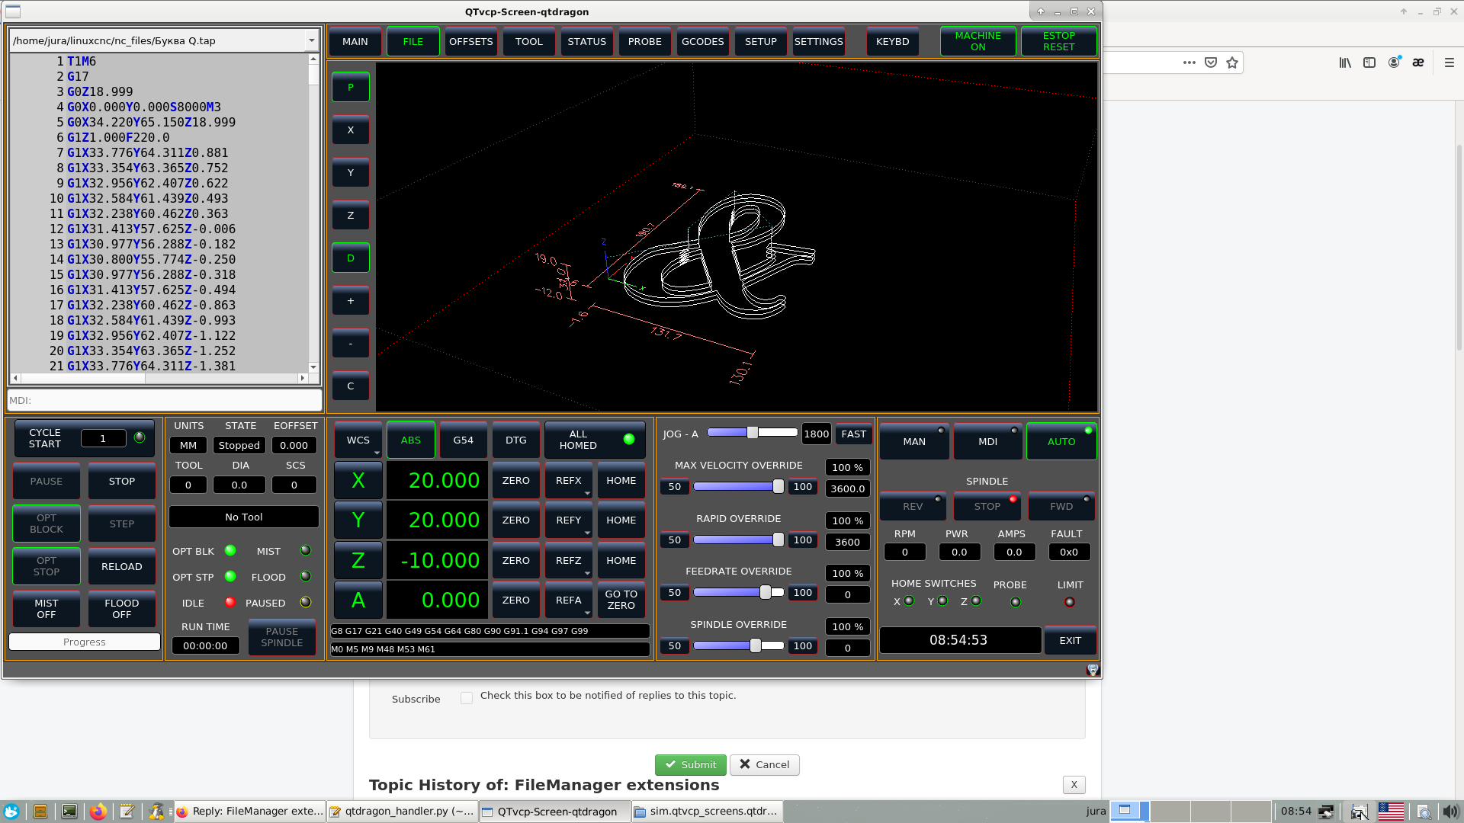Adjust the spindle override slider
The height and width of the screenshot is (823, 1464).
tap(738, 645)
